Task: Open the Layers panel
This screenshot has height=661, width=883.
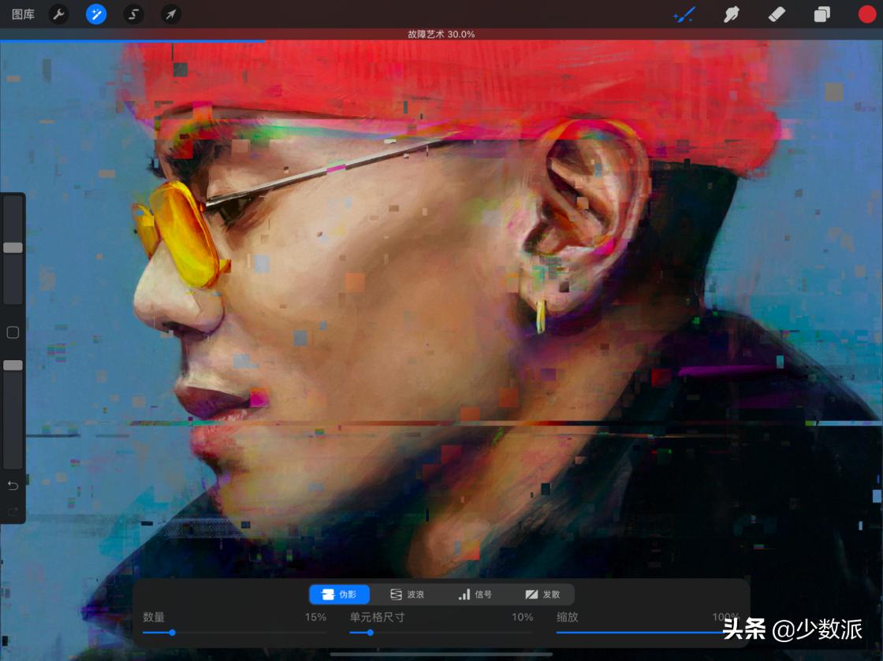Action: [822, 14]
